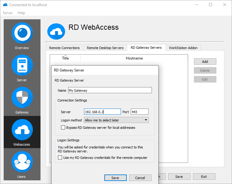Switch to WorkStation Addon tab
Image resolution: width=232 pixels, height=184 pixels.
point(183,48)
